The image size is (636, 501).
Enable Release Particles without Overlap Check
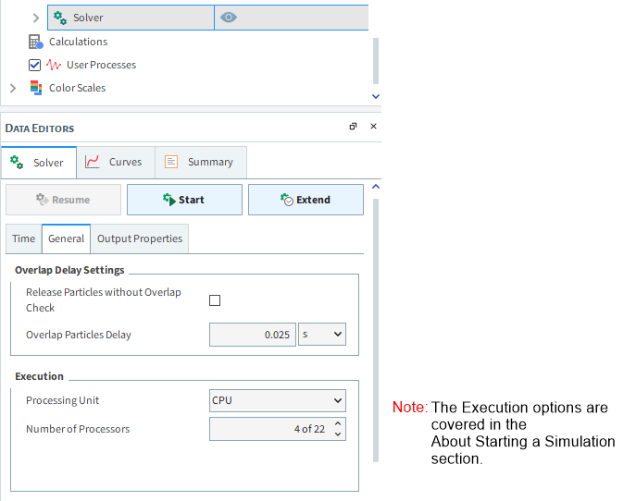coord(215,300)
